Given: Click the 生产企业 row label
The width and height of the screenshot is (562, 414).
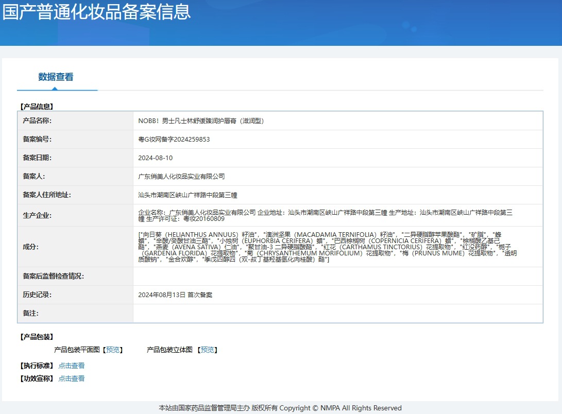Looking at the screenshot, I should coord(37,216).
